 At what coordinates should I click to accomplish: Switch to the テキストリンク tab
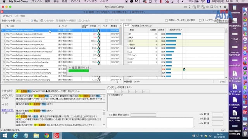click(x=146, y=25)
